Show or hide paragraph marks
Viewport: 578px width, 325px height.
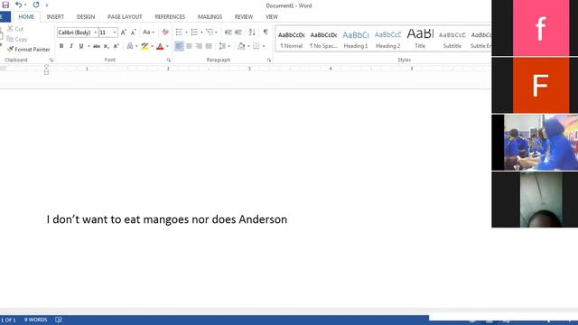point(266,32)
